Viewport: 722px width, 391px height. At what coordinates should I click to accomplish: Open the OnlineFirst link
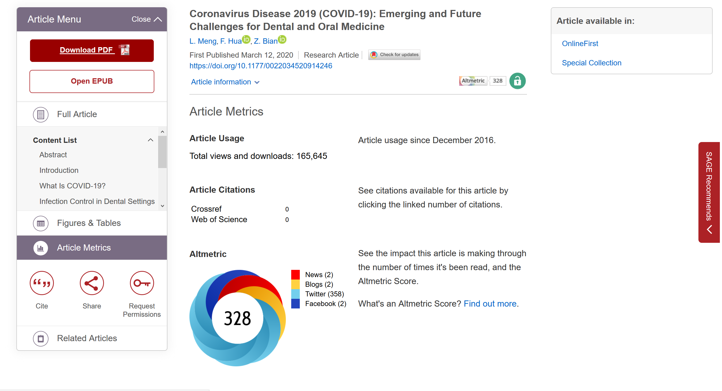click(x=580, y=43)
